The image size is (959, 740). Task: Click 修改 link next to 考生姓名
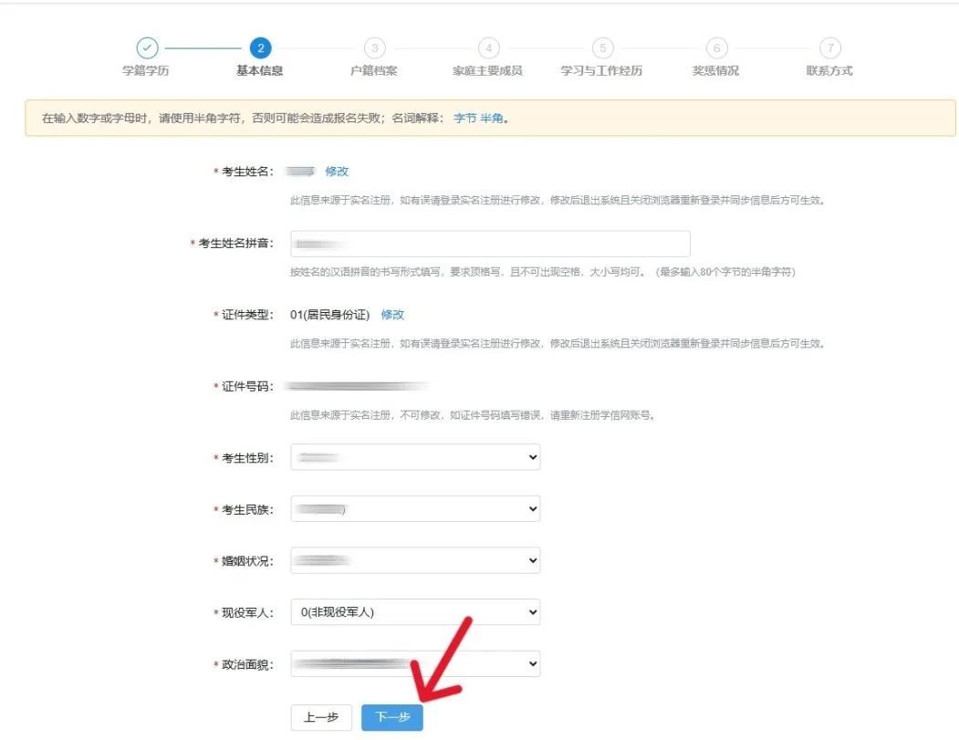[337, 172]
